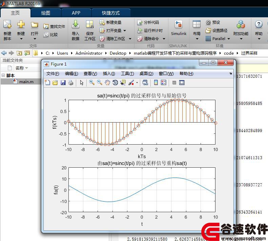Go up one folder level icon
The image size is (268, 241).
coord(19,53)
